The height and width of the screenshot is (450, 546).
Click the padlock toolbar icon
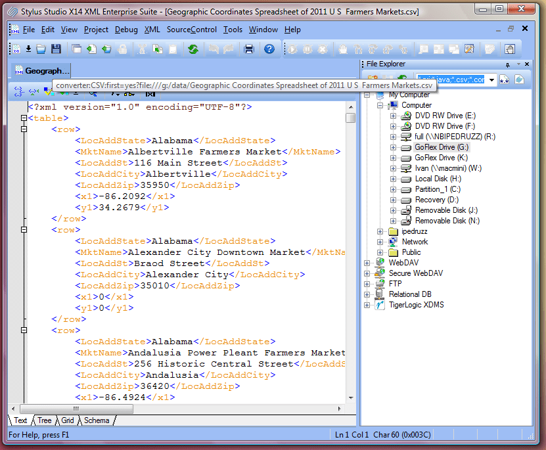click(122, 49)
